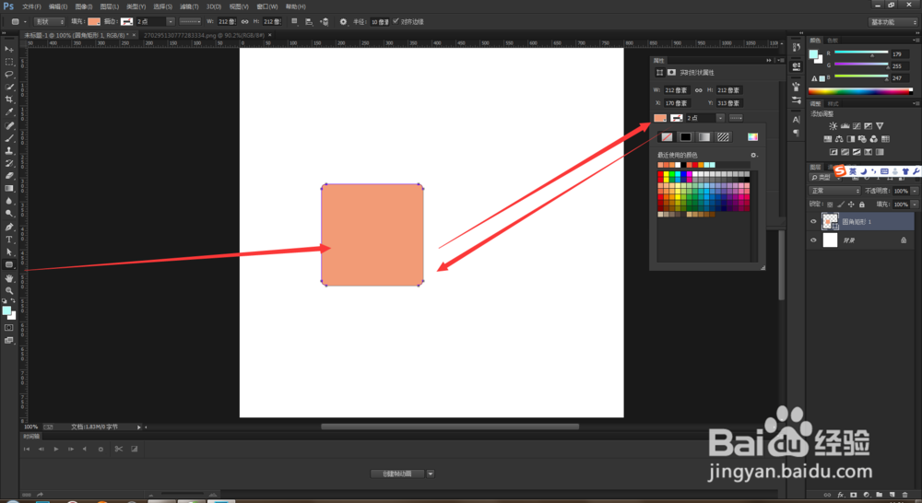Open the layer opacity dropdown arrow

click(x=915, y=191)
